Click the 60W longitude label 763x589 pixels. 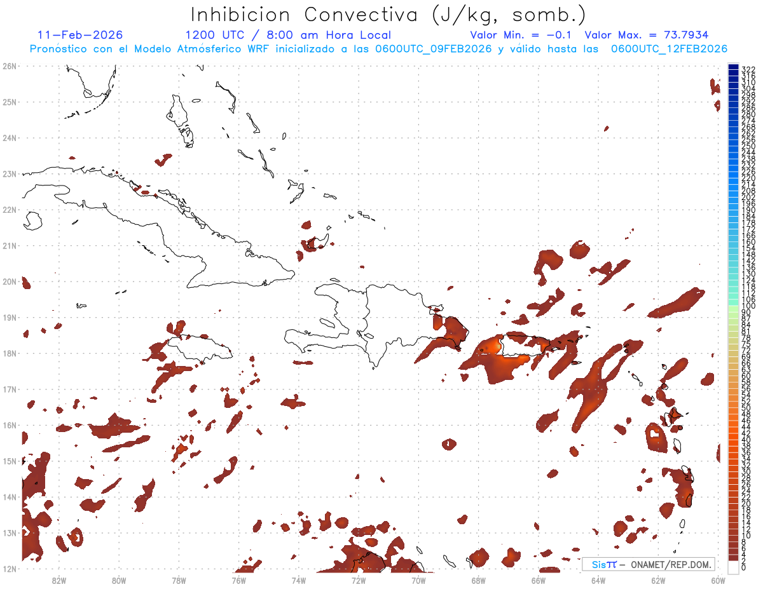[x=718, y=580]
